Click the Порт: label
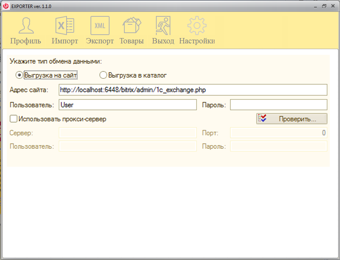The image size is (340, 260). point(210,133)
